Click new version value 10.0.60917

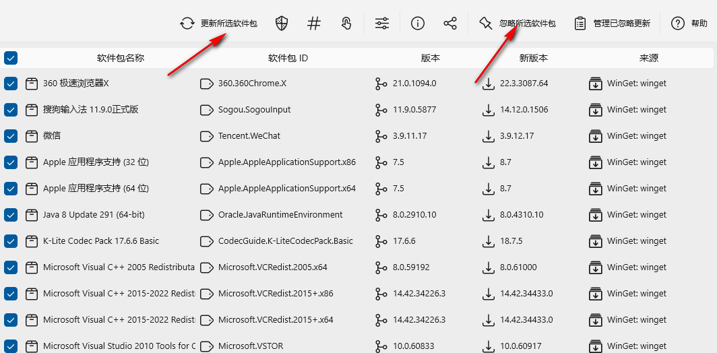click(x=520, y=346)
